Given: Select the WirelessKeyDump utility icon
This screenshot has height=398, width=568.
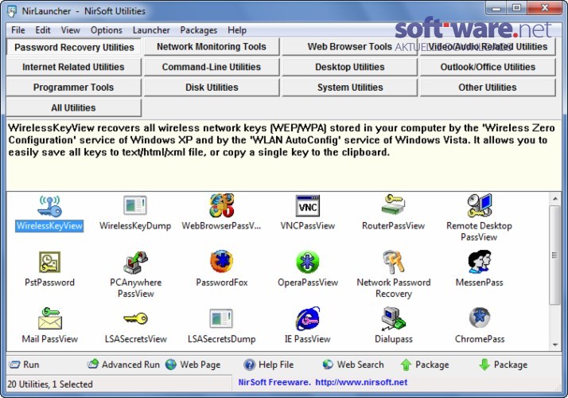Looking at the screenshot, I should (135, 205).
